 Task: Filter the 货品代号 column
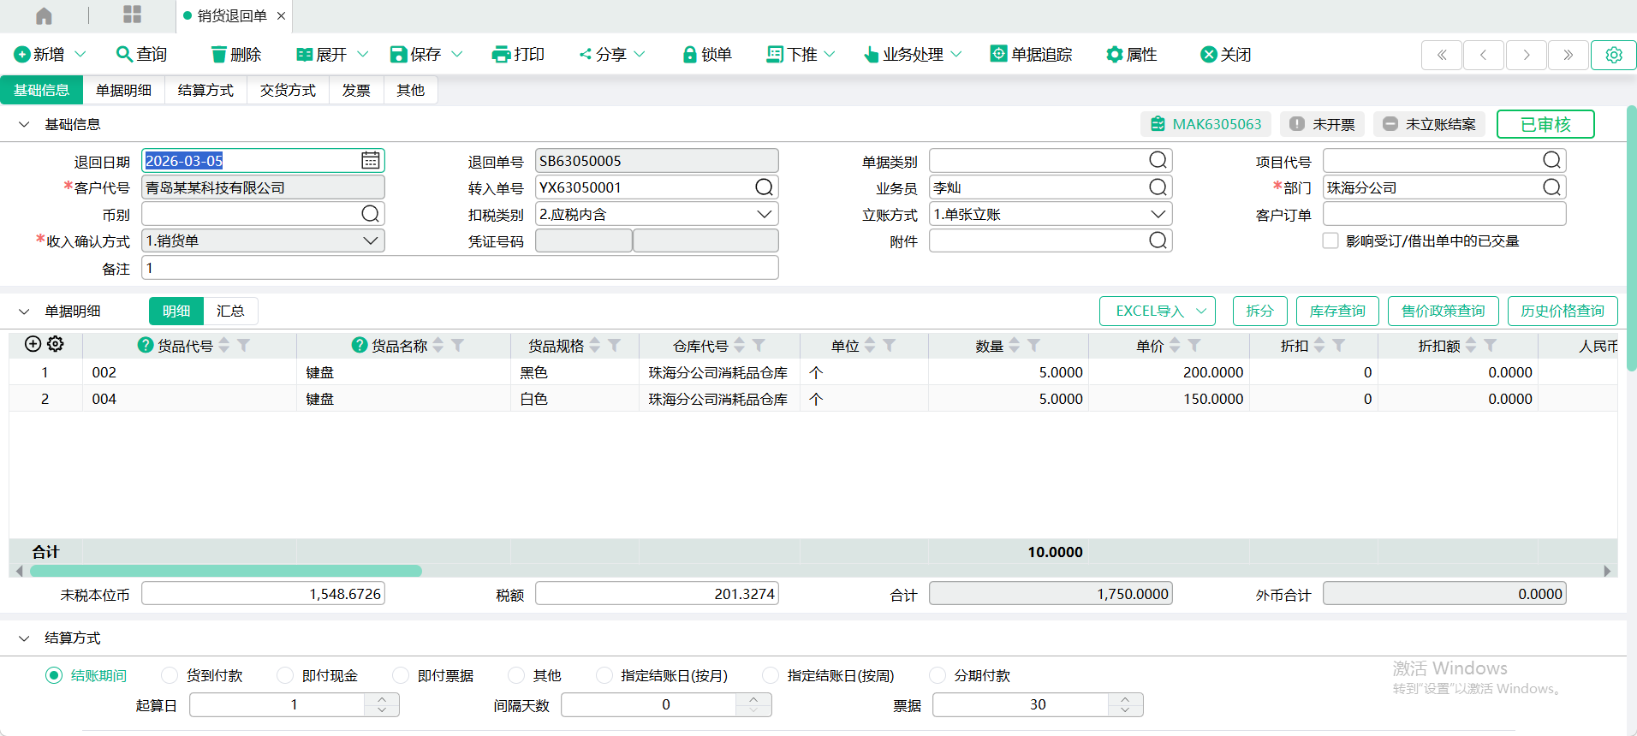(x=244, y=346)
